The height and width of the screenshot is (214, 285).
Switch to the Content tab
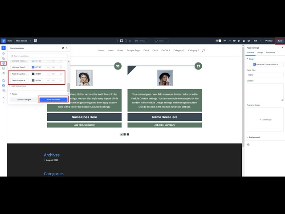[x=250, y=53]
